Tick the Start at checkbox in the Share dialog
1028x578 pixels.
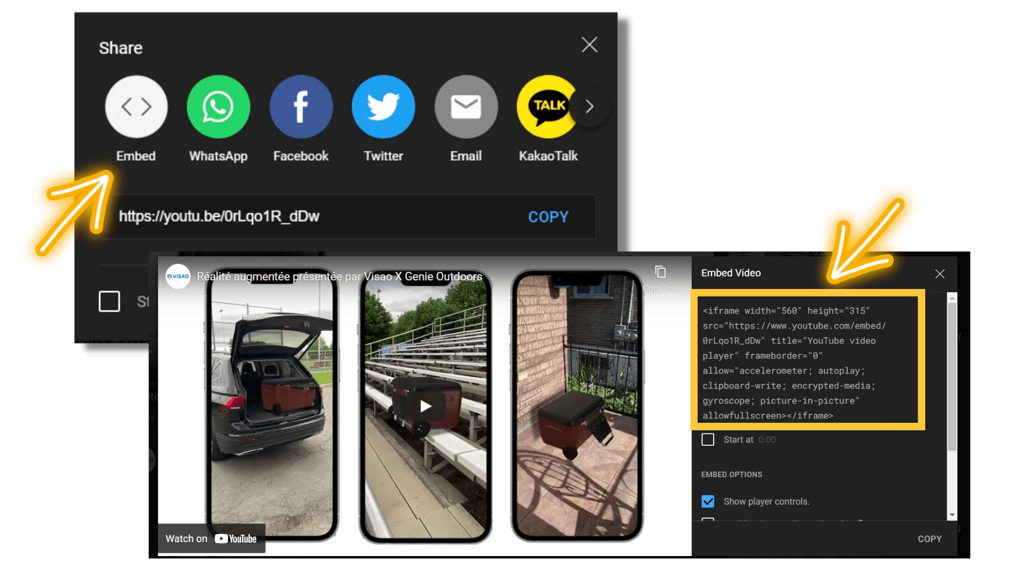pos(109,302)
